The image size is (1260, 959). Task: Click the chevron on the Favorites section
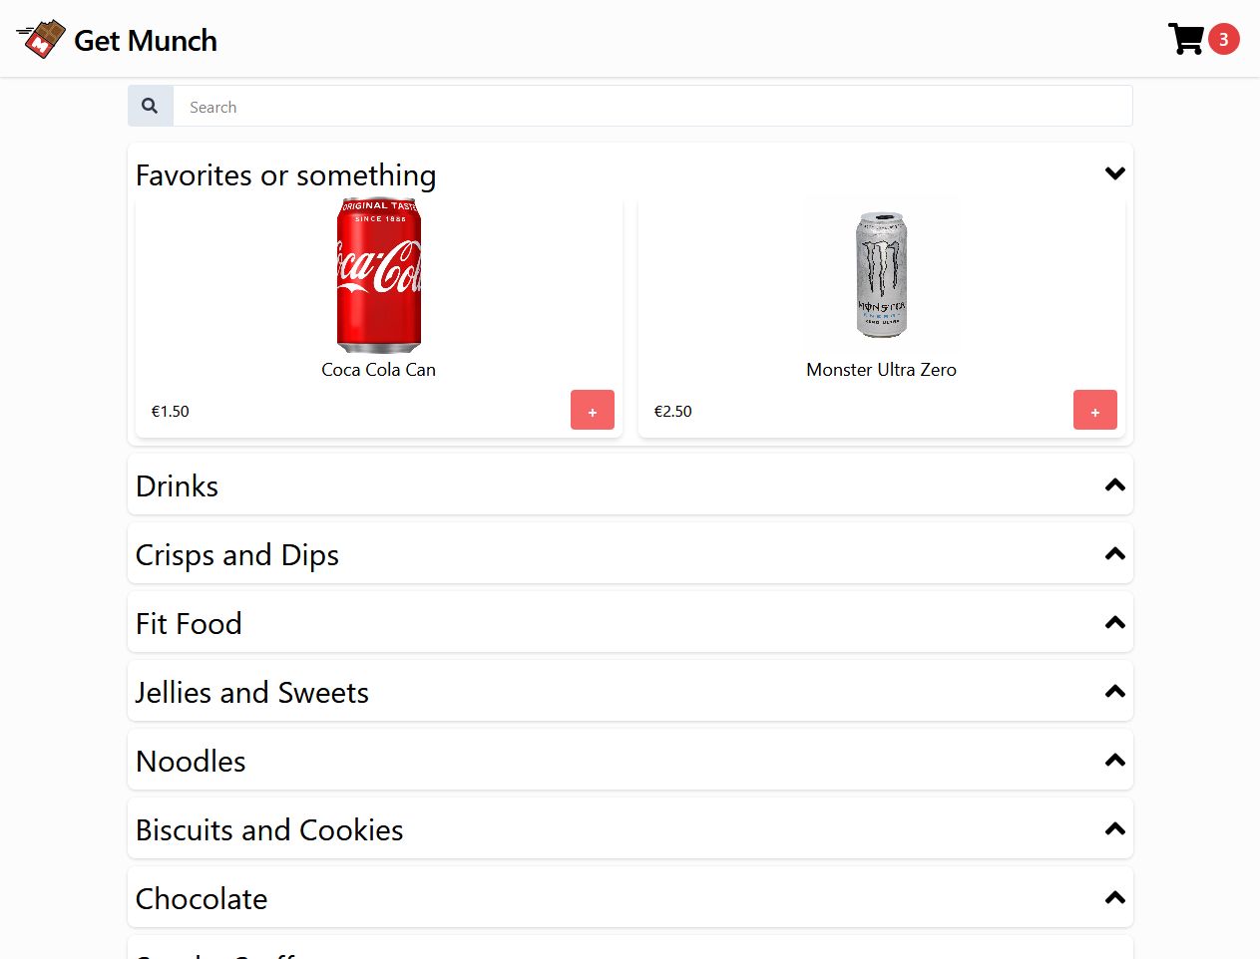coord(1114,172)
